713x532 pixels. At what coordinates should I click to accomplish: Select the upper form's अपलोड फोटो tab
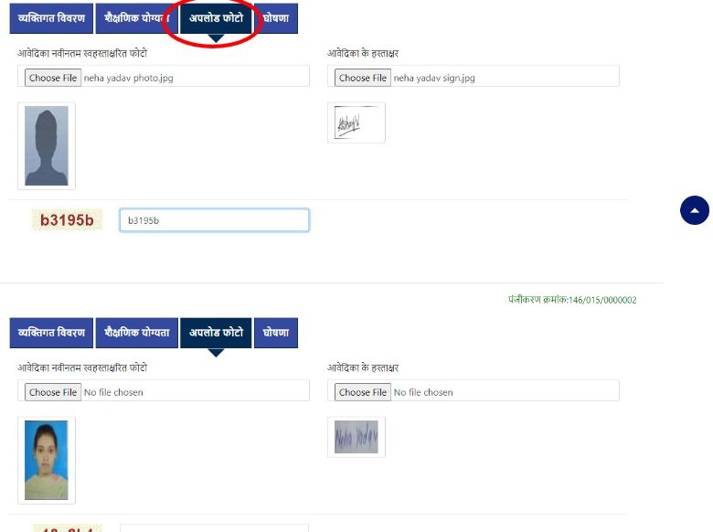(x=216, y=18)
